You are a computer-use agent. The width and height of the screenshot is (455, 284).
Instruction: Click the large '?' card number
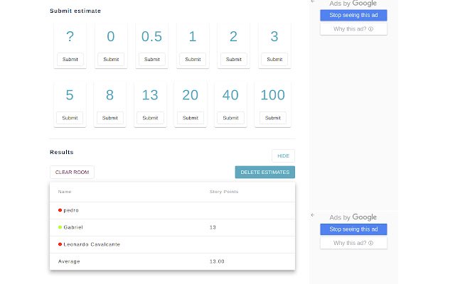(x=70, y=36)
